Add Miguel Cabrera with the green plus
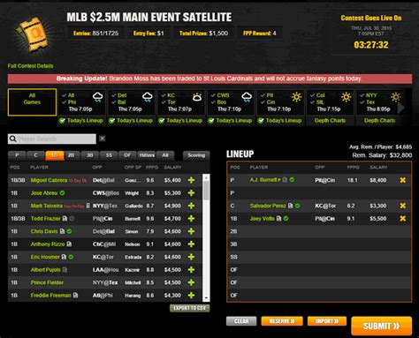Viewport: 419px width, 338px height. (x=191, y=180)
